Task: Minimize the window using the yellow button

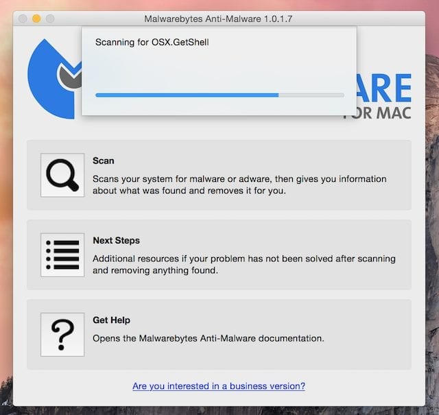Action: pos(36,19)
